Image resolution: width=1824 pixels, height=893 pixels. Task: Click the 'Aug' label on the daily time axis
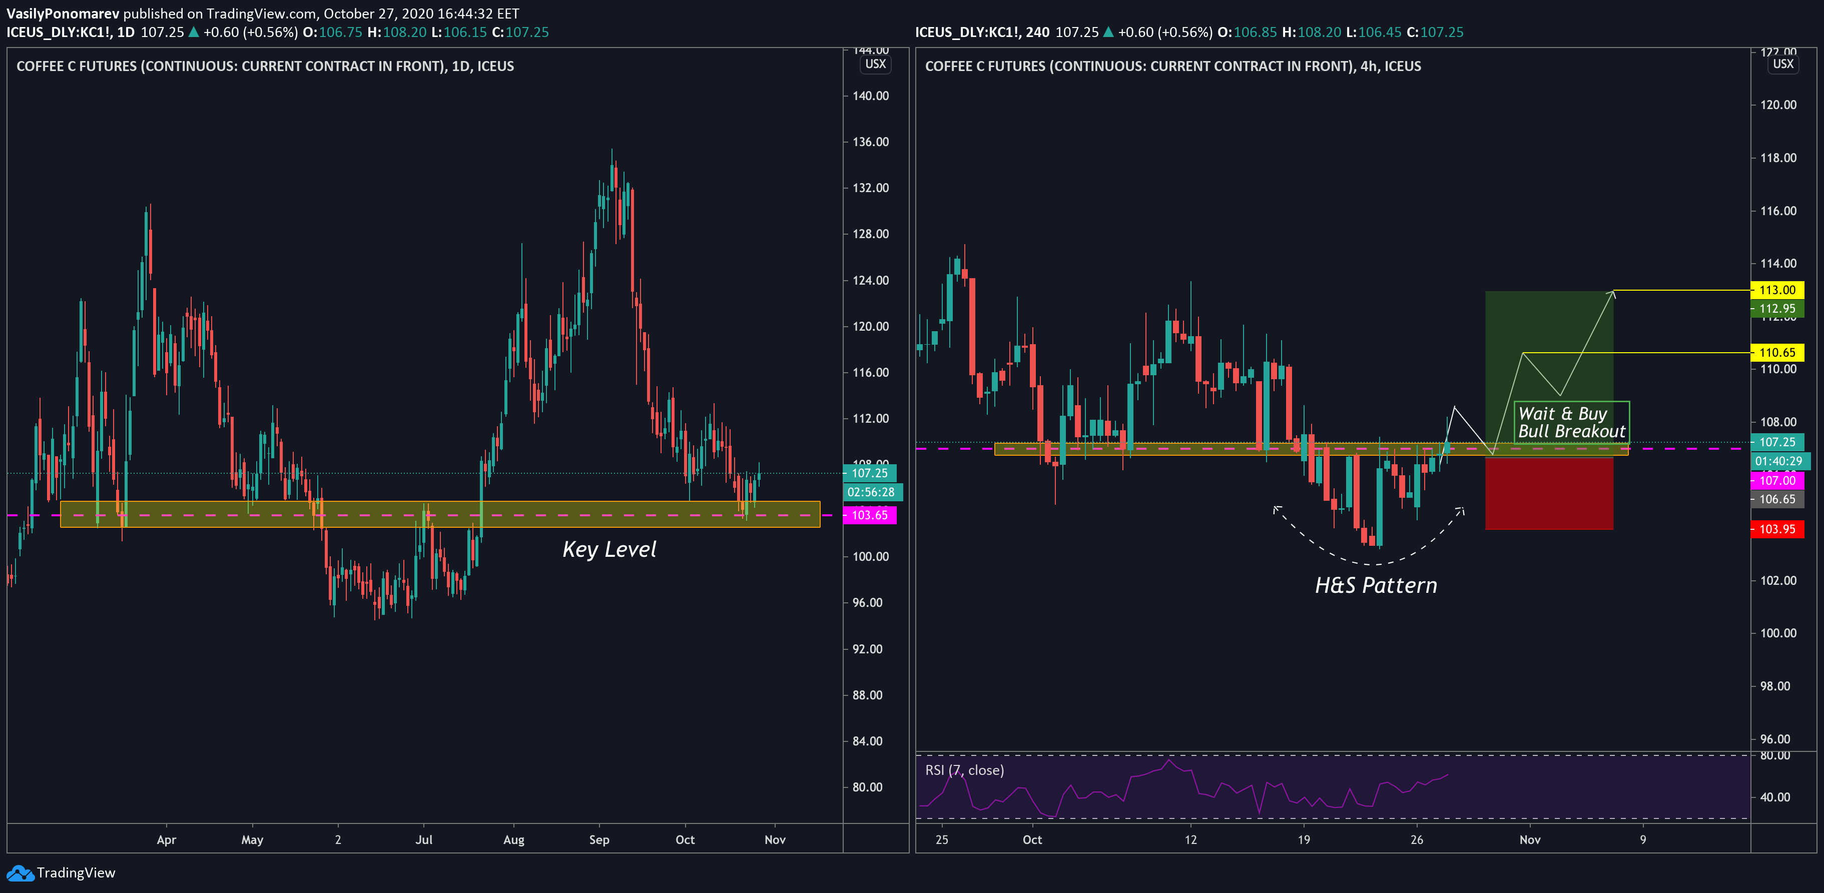(514, 840)
